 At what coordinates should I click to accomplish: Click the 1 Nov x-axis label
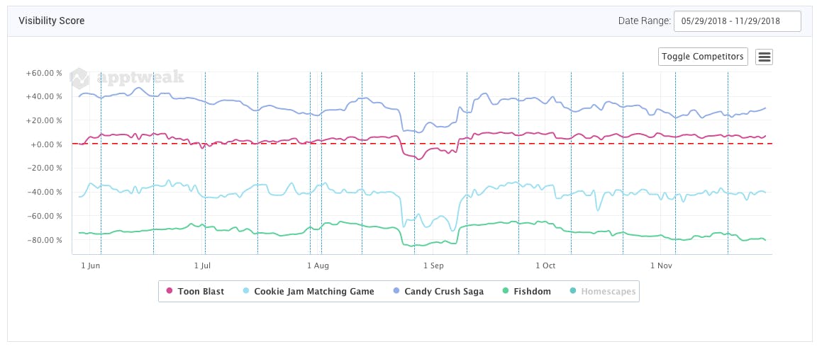(x=661, y=265)
